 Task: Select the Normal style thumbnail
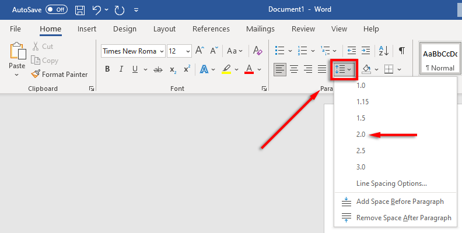[440, 58]
